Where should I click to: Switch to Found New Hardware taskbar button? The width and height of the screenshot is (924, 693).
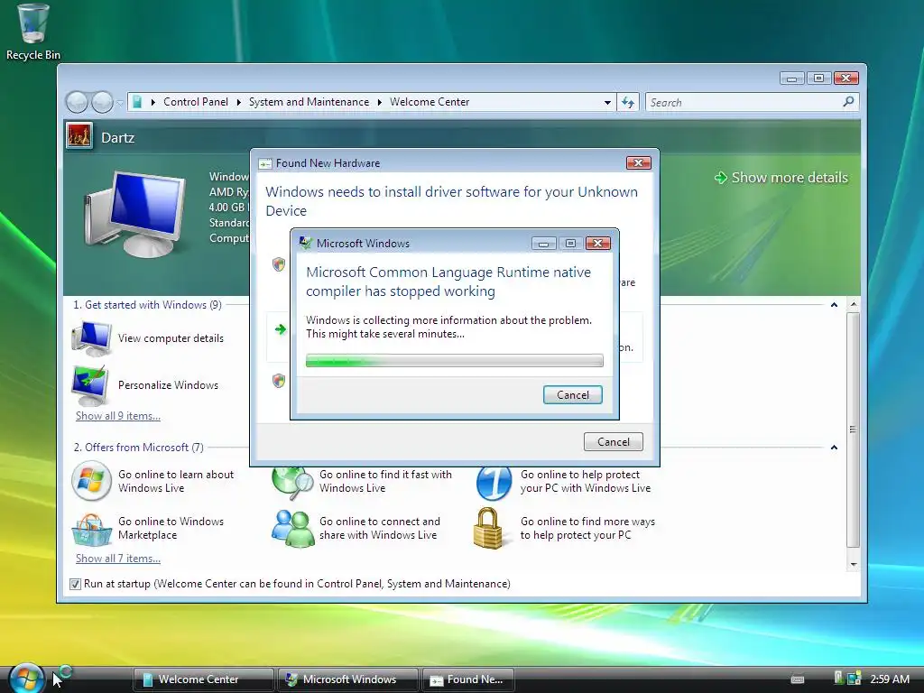[468, 679]
